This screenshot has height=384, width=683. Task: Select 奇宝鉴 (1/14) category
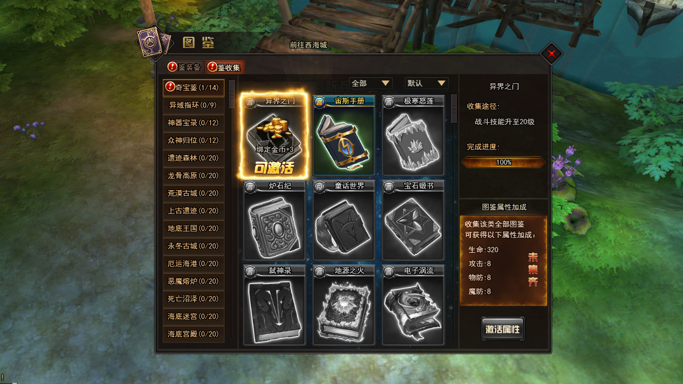point(193,87)
